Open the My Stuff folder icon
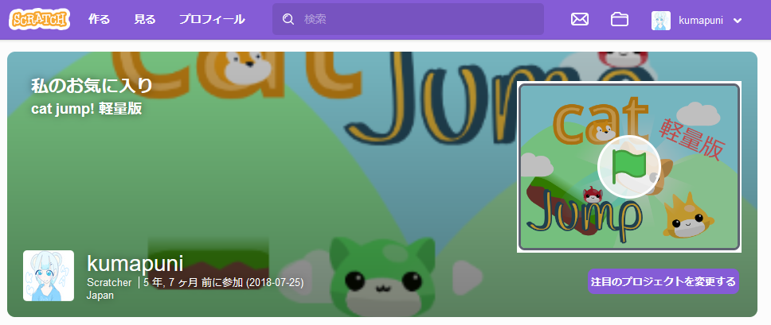This screenshot has height=325, width=771. click(620, 20)
